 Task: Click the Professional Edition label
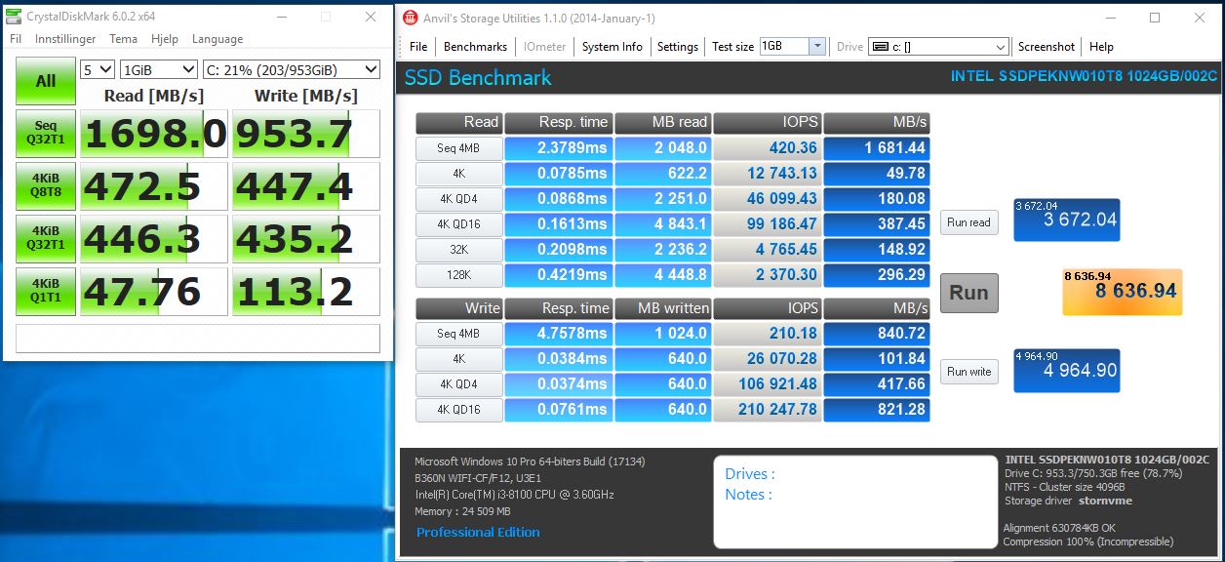478,532
